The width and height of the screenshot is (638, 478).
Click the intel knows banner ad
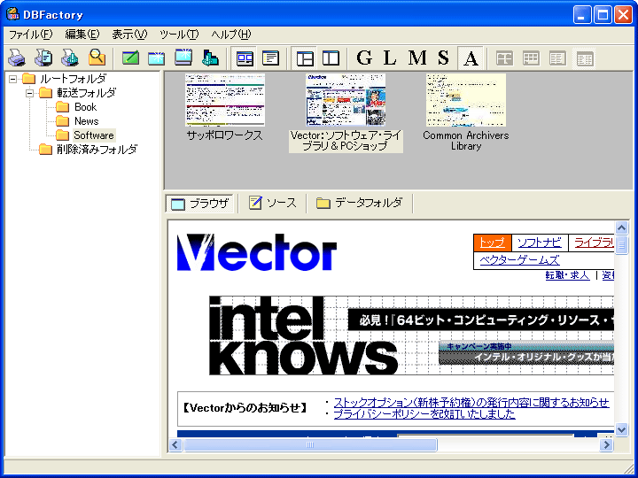(411, 335)
